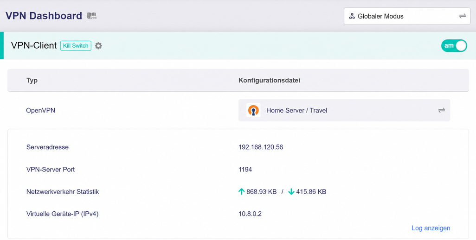Click the Virtuelle Geräte-IP (IPv4) label
This screenshot has width=476, height=240.
coord(62,214)
